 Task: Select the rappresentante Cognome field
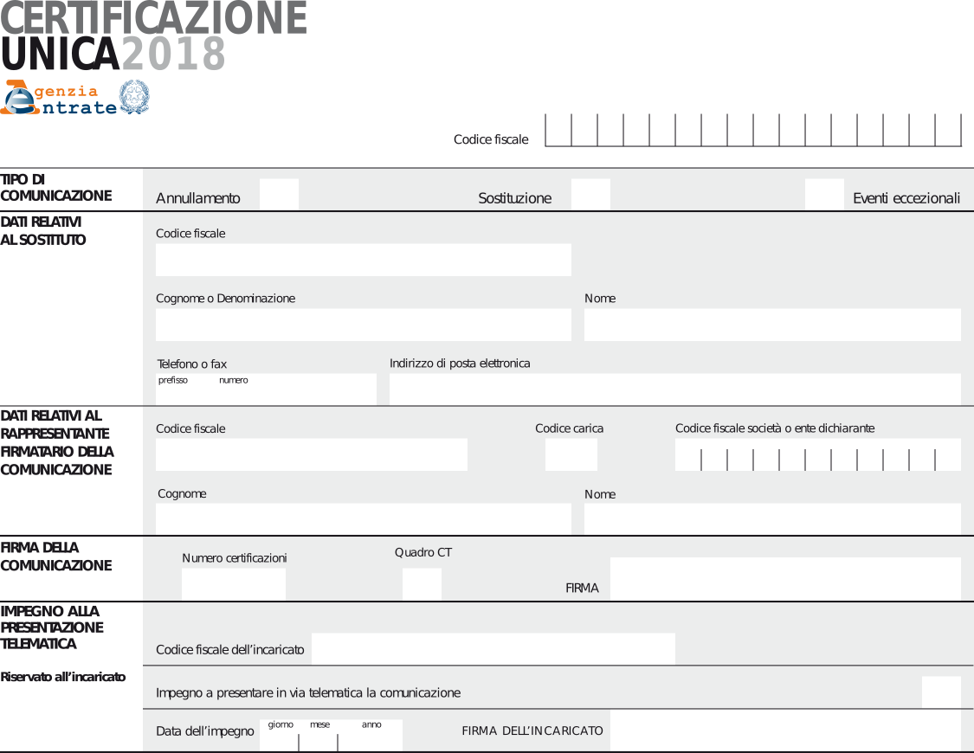(363, 519)
